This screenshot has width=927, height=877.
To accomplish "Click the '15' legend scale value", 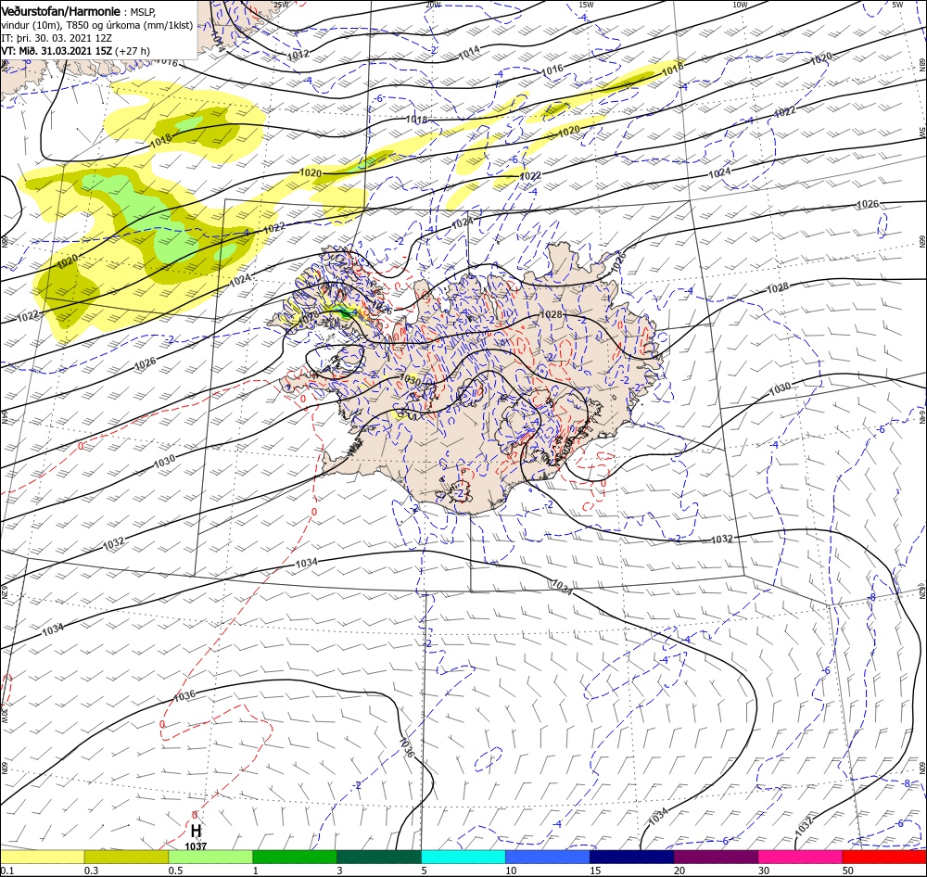I will [595, 871].
